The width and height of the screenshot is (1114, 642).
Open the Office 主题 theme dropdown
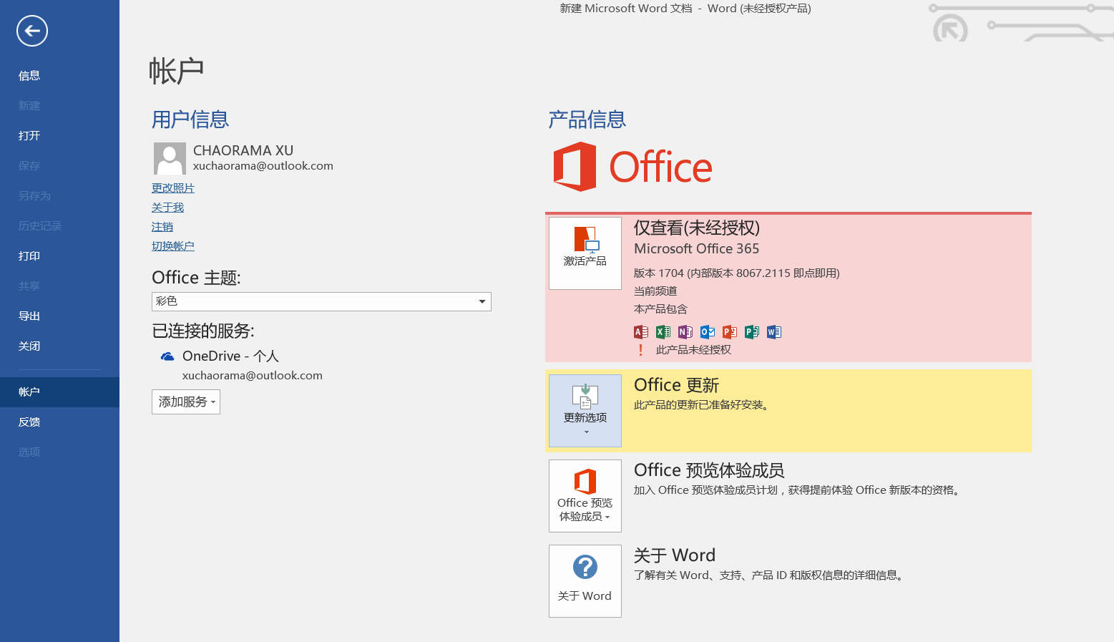tap(321, 301)
